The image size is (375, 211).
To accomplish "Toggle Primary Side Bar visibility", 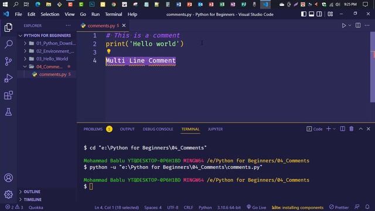I will click(x=304, y=14).
